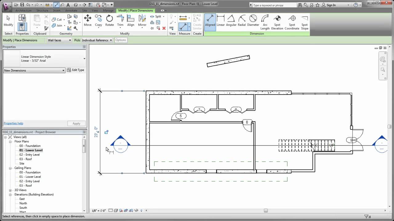
Task: Select the Spot Coordinate tool
Action: pyautogui.click(x=292, y=22)
